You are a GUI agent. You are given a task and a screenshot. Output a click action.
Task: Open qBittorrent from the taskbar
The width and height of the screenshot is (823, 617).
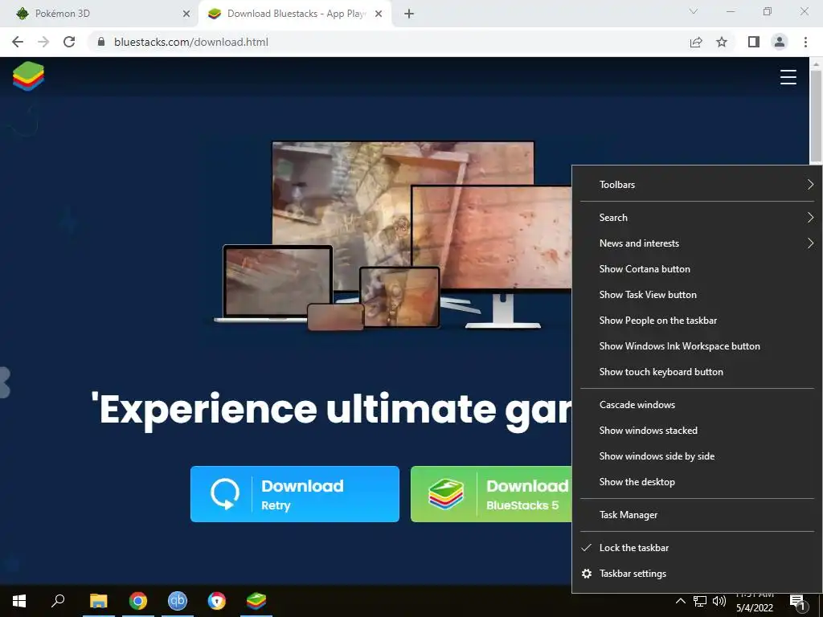point(178,601)
